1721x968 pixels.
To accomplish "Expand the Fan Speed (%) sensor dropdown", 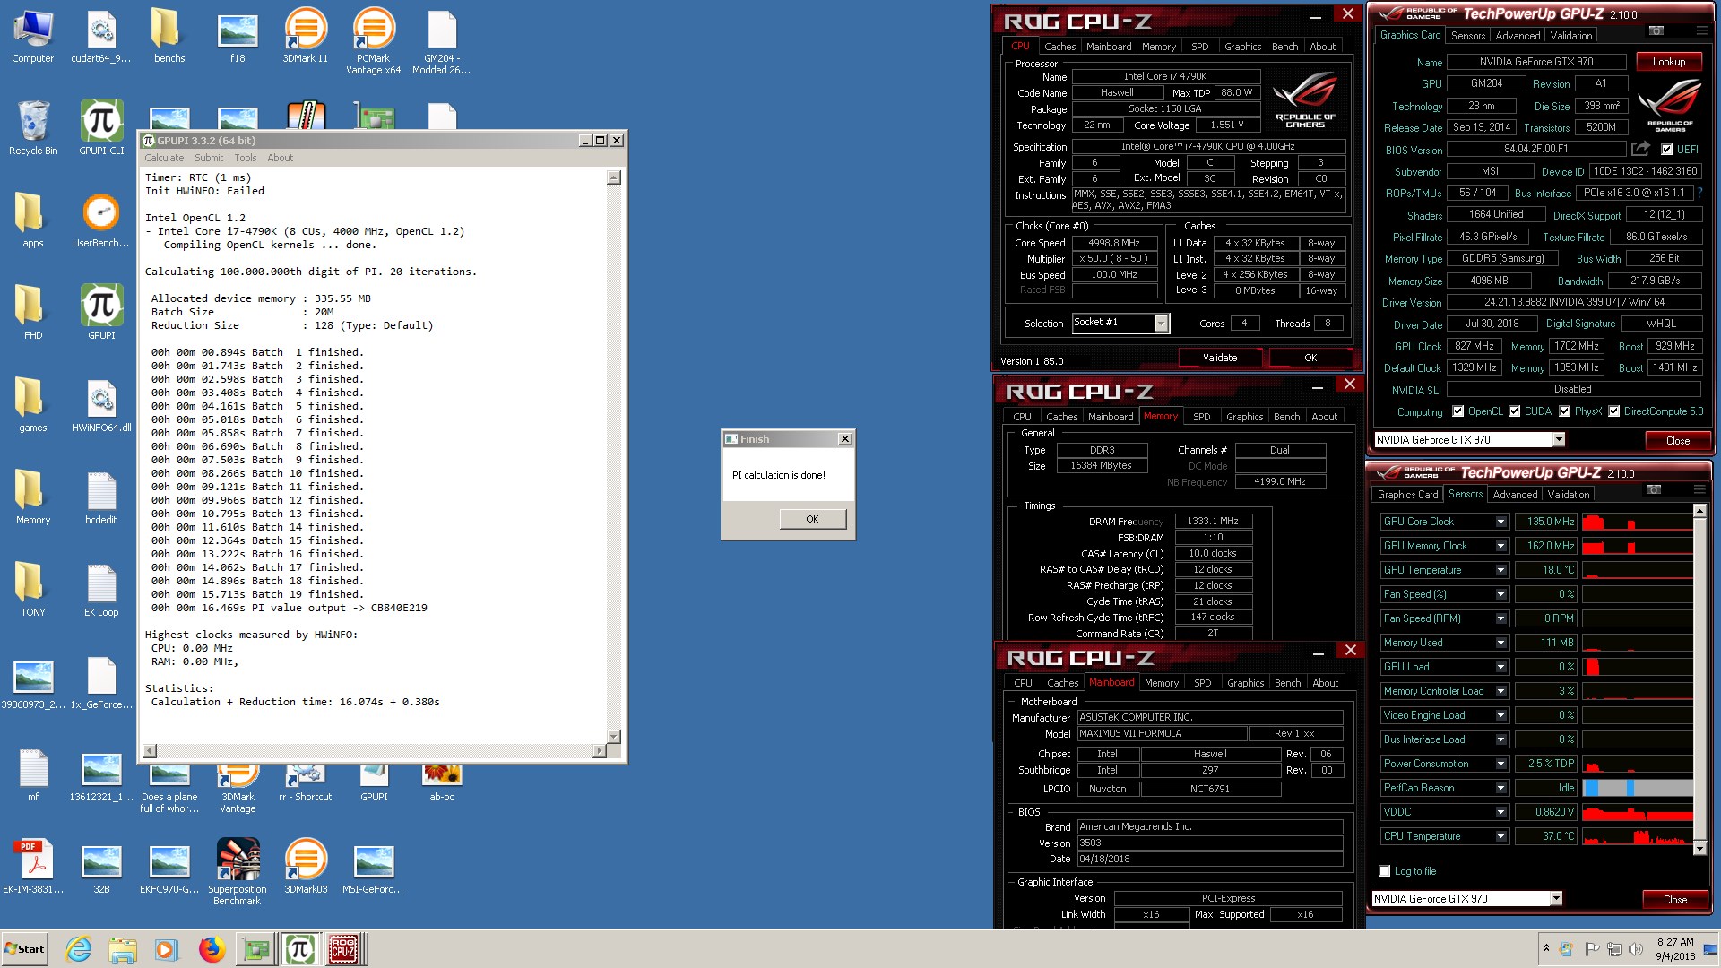I will point(1500,594).
